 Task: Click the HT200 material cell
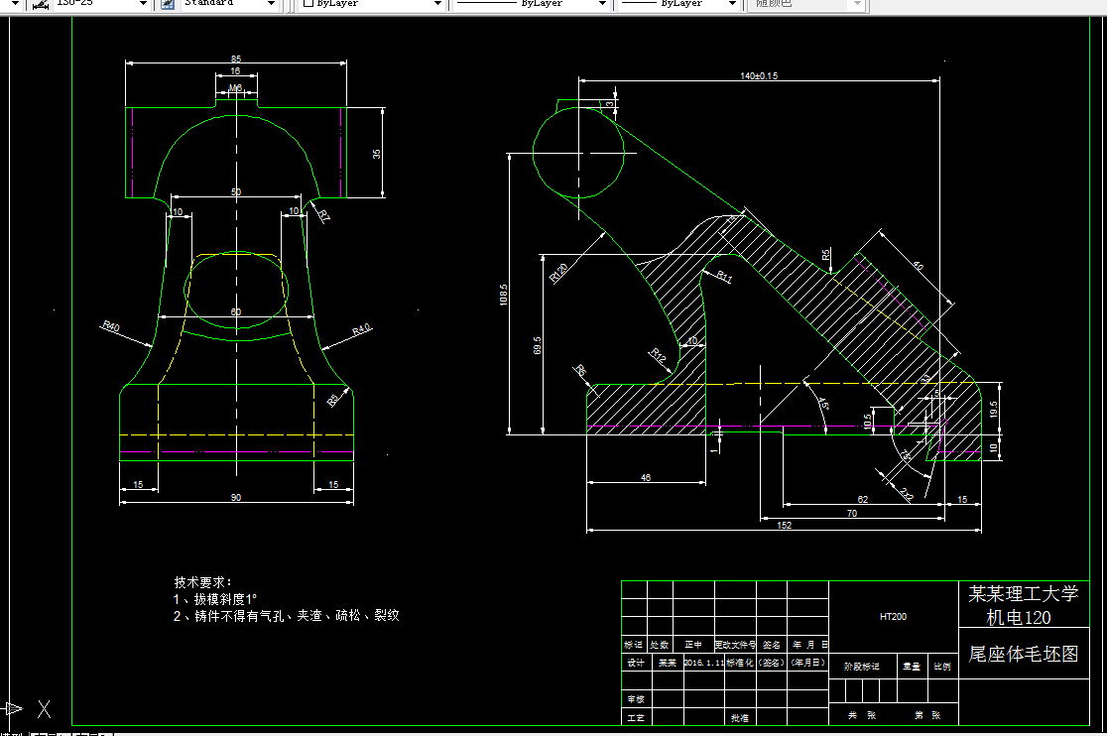coord(893,617)
